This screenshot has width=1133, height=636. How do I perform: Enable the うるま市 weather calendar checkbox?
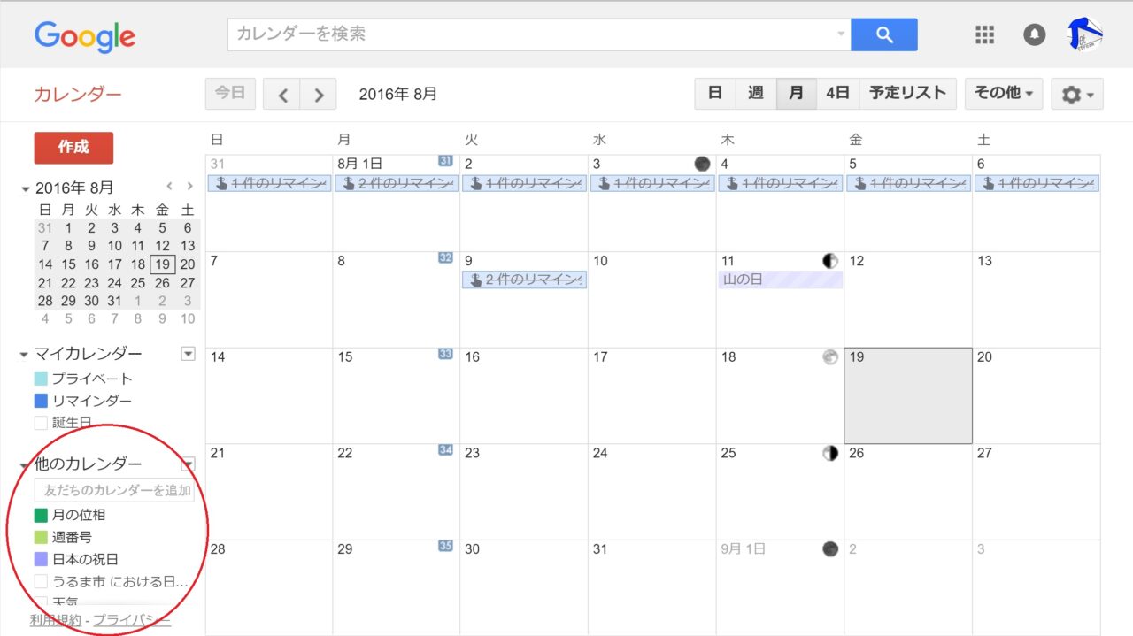pos(41,581)
